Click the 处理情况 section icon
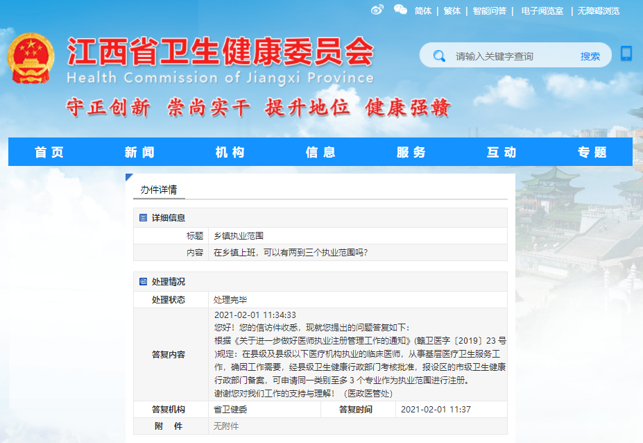643x443 pixels. pyautogui.click(x=143, y=282)
